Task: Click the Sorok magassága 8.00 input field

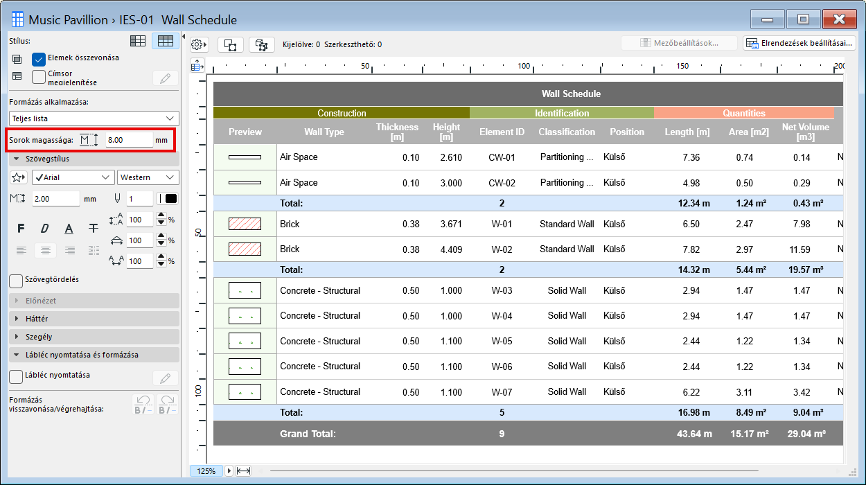Action: click(x=129, y=140)
